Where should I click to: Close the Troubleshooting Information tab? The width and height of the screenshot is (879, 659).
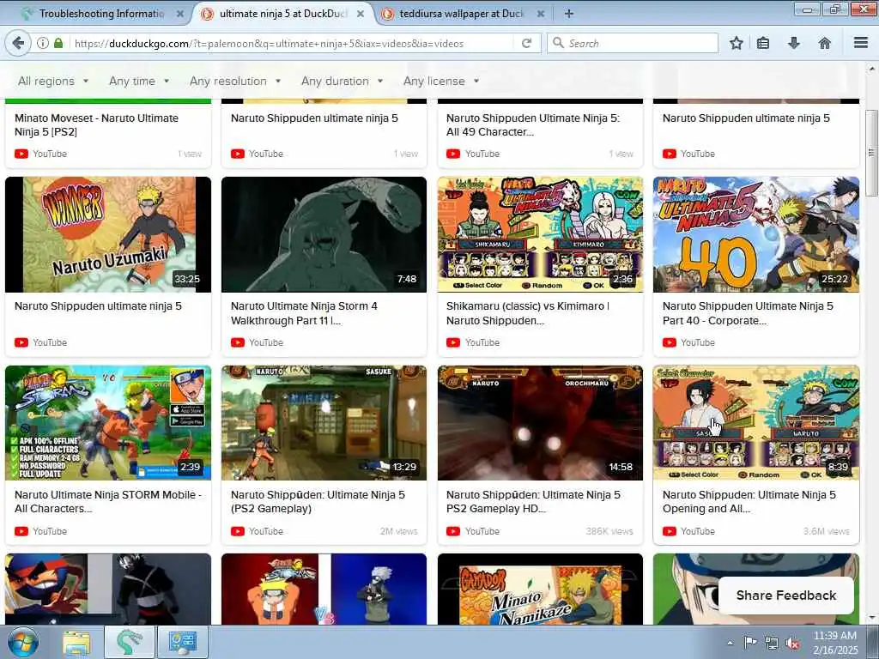tap(180, 14)
